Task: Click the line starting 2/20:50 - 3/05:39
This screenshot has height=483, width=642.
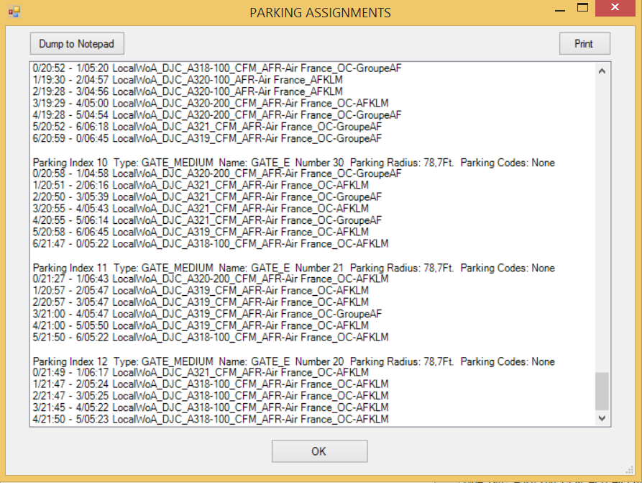Action: tap(207, 197)
